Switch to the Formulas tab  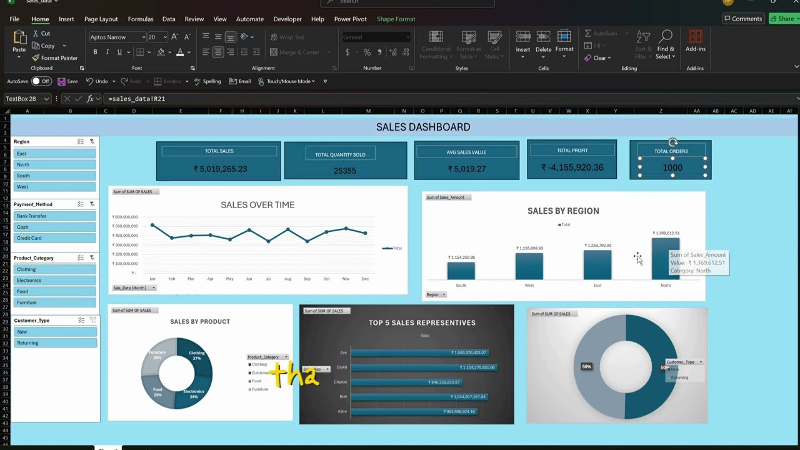click(141, 19)
